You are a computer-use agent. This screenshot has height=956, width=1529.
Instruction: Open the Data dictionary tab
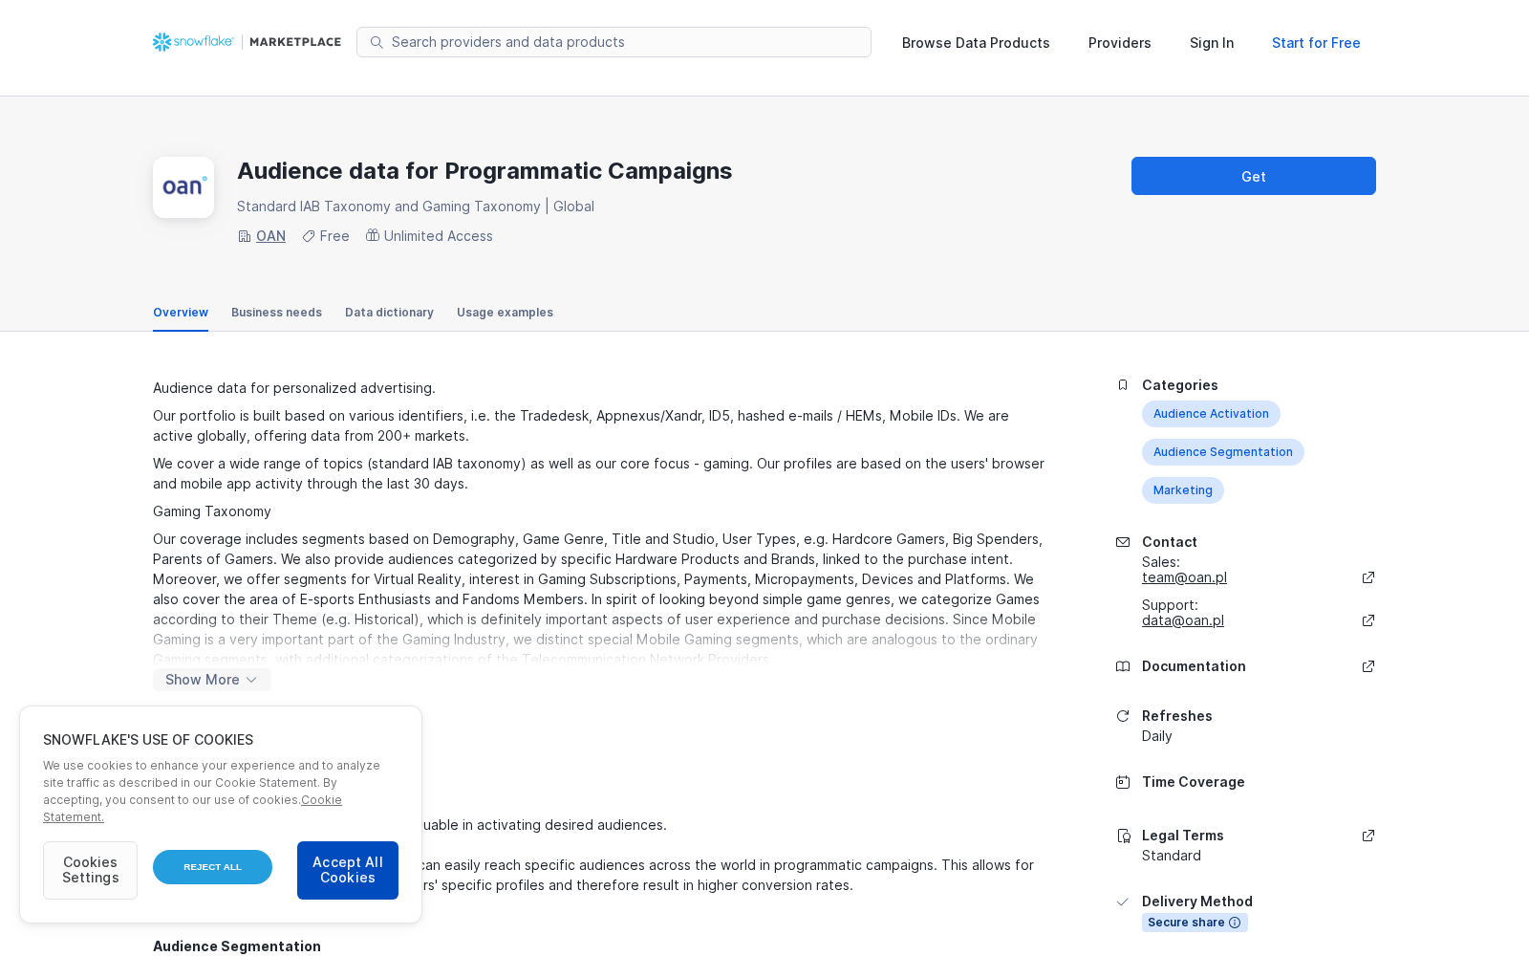click(389, 313)
